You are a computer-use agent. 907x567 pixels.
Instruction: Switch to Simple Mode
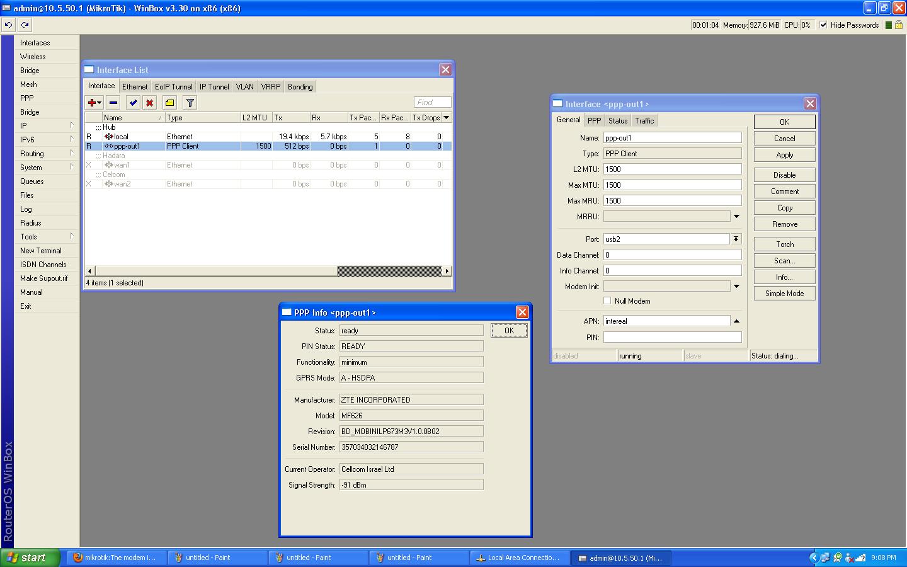[x=785, y=294]
